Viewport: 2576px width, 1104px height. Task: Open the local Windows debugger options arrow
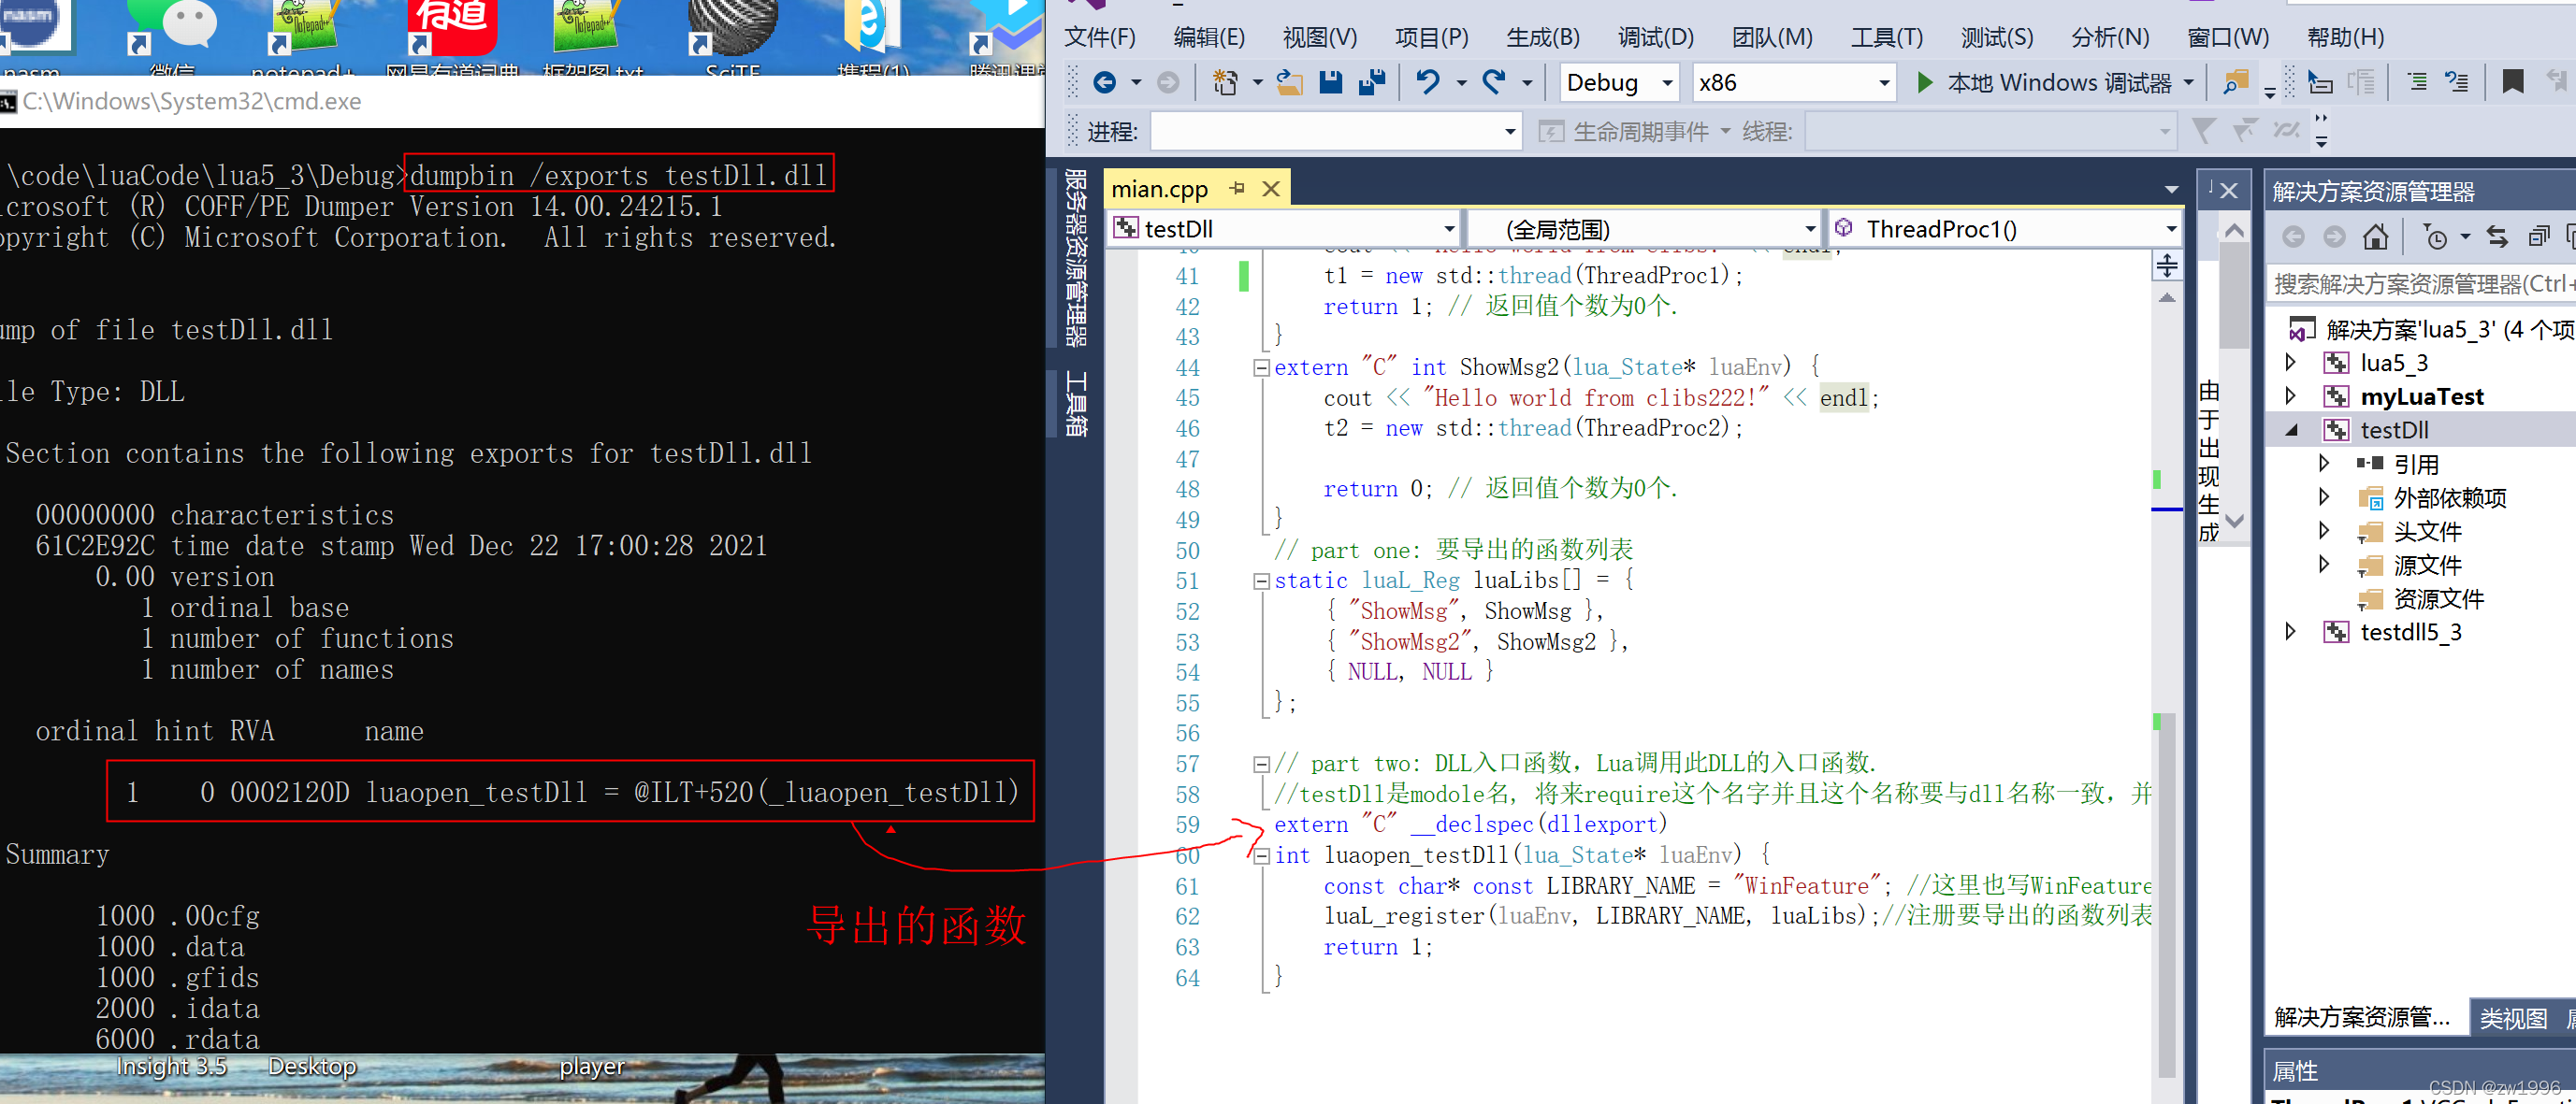[x=2188, y=82]
